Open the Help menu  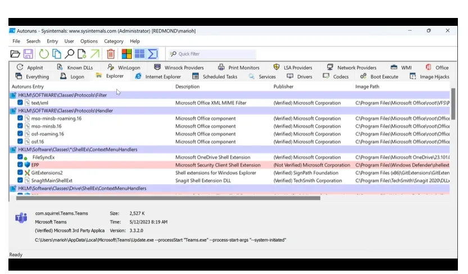tap(135, 41)
